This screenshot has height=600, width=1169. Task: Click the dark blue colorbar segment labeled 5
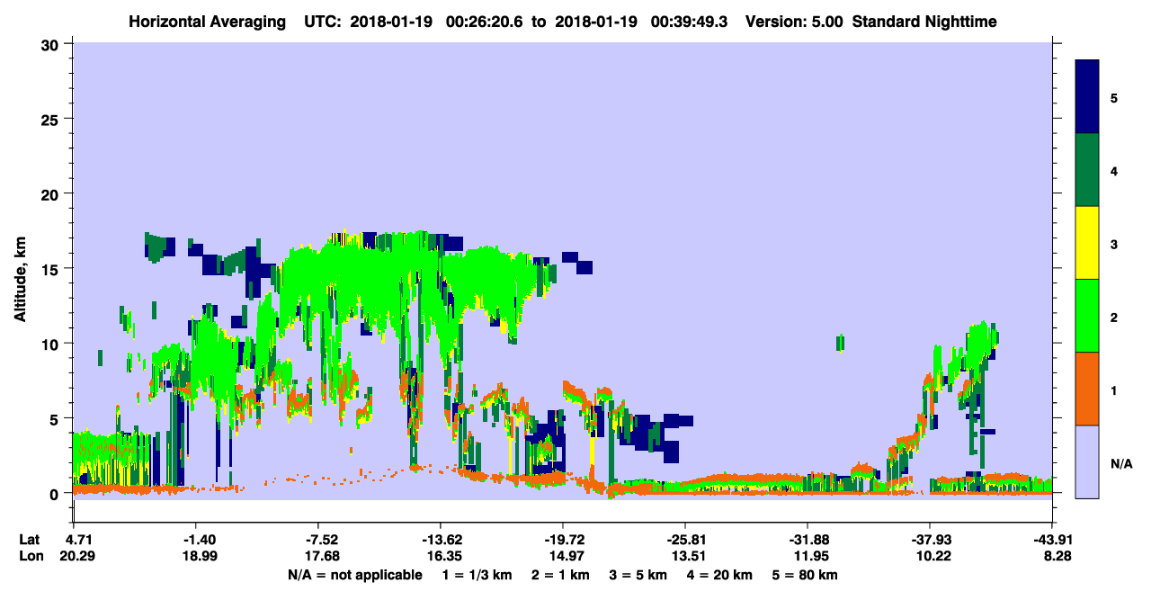click(1088, 97)
